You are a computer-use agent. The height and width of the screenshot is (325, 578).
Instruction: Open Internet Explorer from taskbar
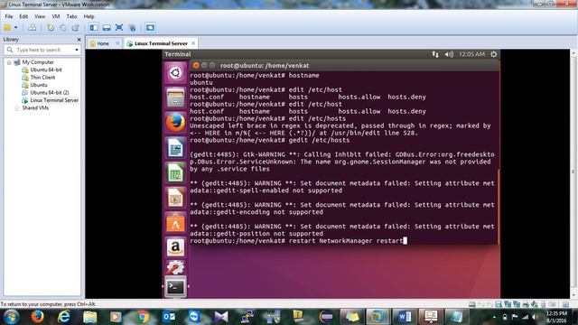click(64, 317)
